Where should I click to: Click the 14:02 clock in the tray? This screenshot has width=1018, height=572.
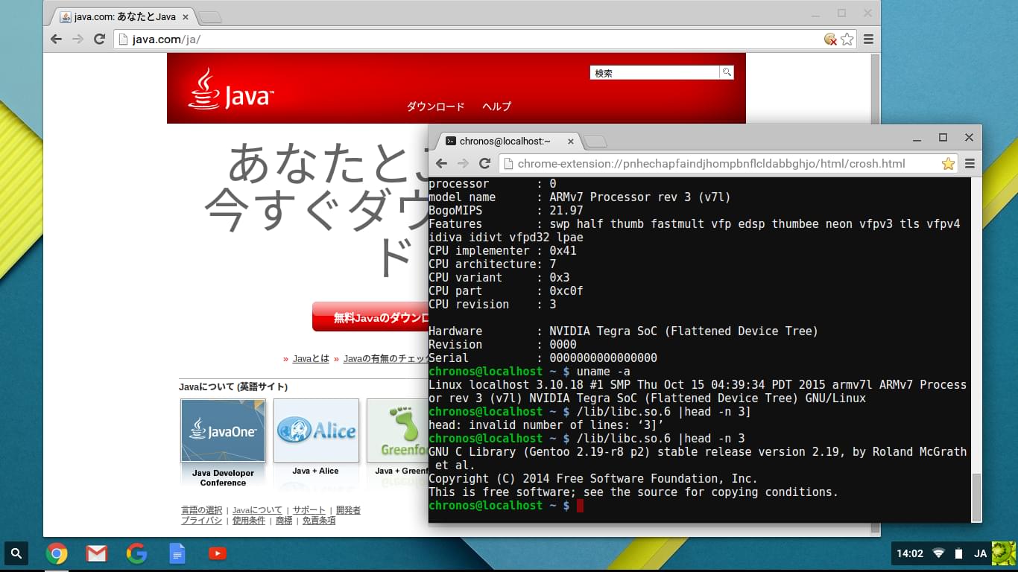909,553
